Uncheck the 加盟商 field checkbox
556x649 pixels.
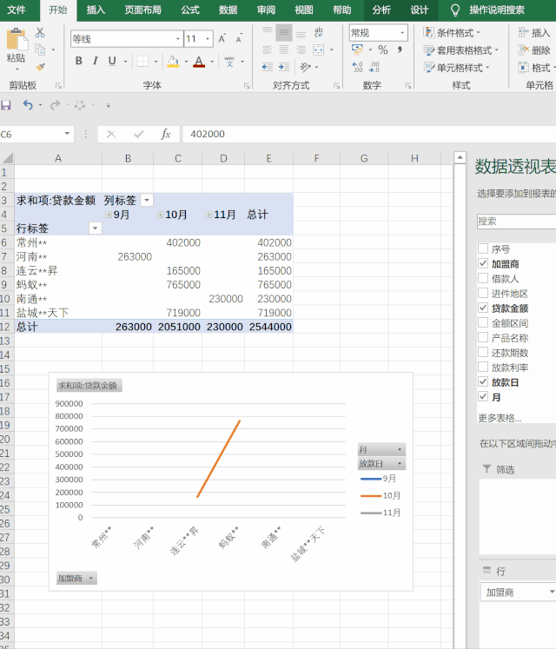[x=483, y=263]
